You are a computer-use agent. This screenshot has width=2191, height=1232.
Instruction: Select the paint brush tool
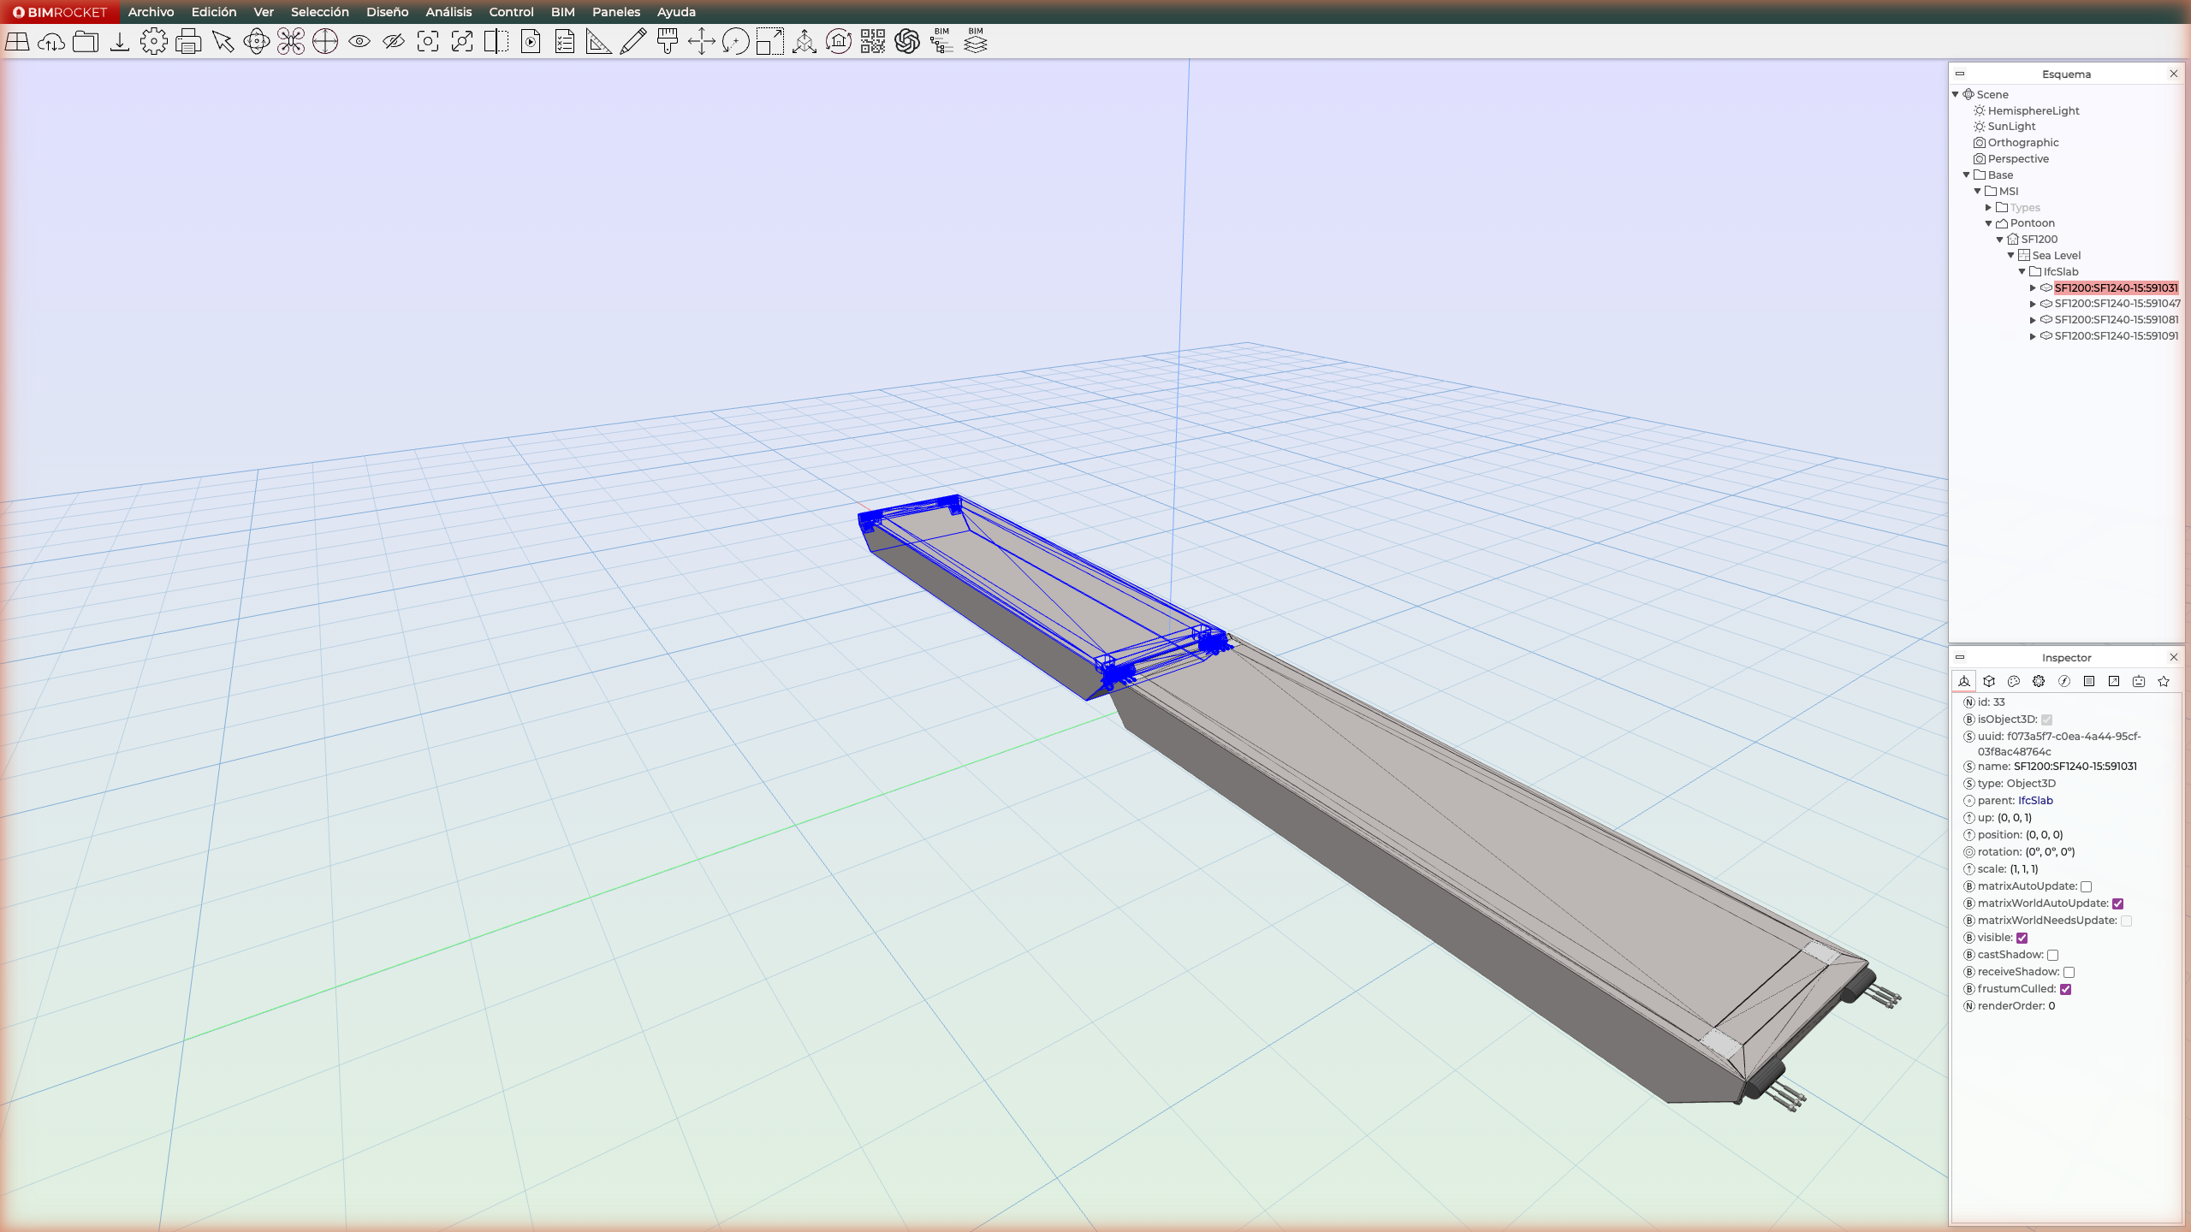click(x=668, y=41)
